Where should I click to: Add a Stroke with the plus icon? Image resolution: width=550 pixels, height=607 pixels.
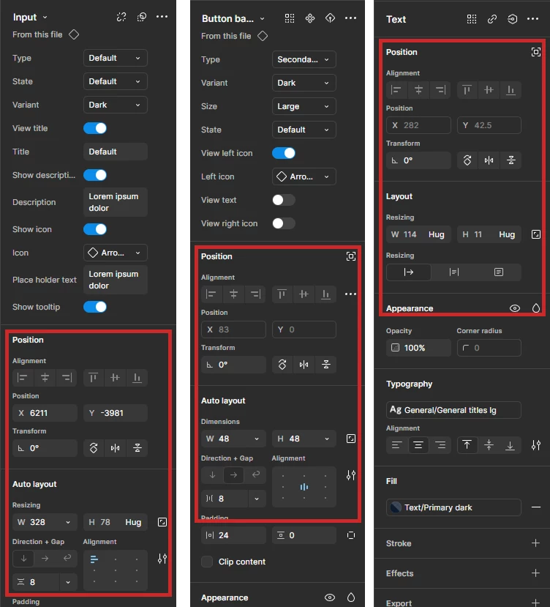[x=535, y=543]
